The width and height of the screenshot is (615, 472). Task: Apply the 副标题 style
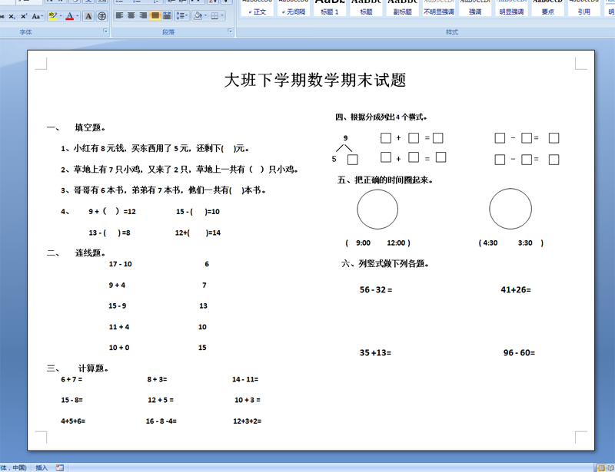(x=402, y=8)
